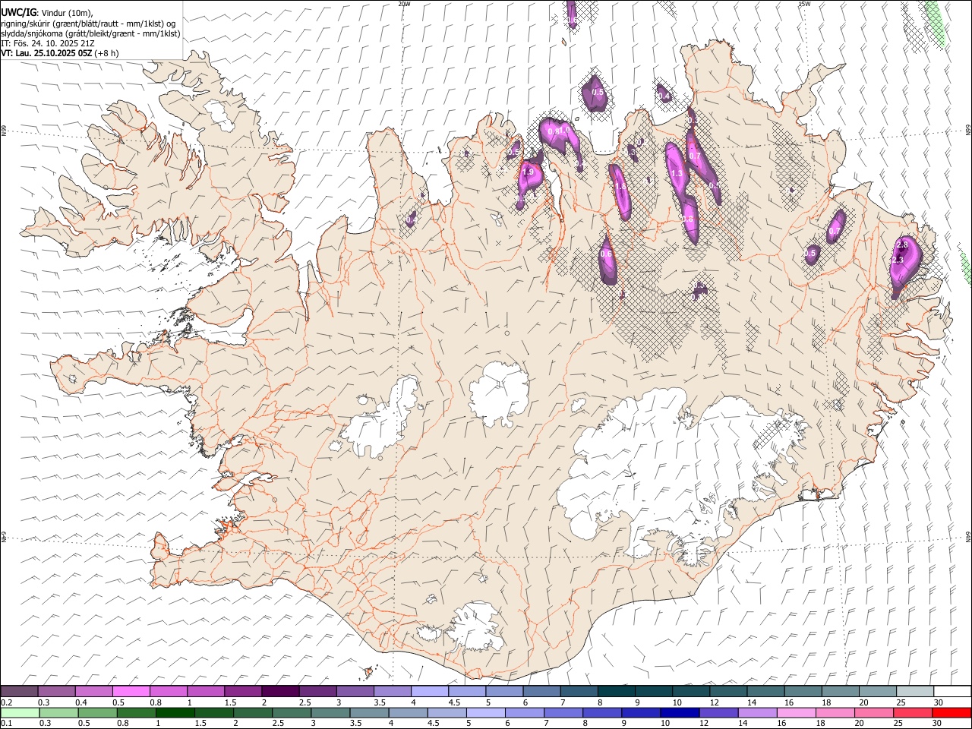Click the 0.7 value right of 1.3
972x729 pixels.
coord(694,156)
